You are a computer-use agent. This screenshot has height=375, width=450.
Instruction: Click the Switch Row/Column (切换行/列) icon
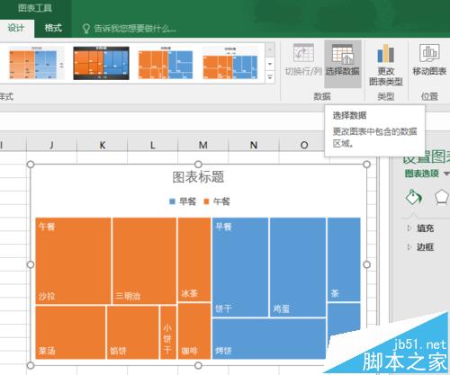303,53
